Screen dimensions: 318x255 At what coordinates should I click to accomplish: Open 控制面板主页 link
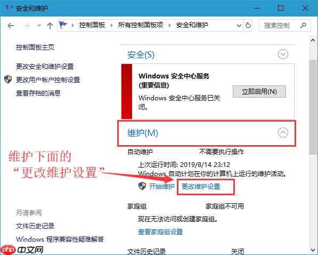[35, 47]
